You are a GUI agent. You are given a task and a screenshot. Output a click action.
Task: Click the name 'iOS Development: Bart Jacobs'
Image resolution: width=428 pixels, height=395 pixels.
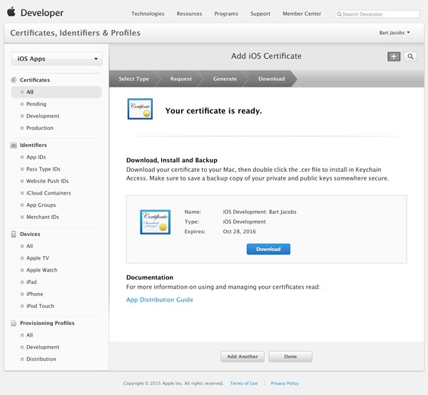click(x=260, y=212)
